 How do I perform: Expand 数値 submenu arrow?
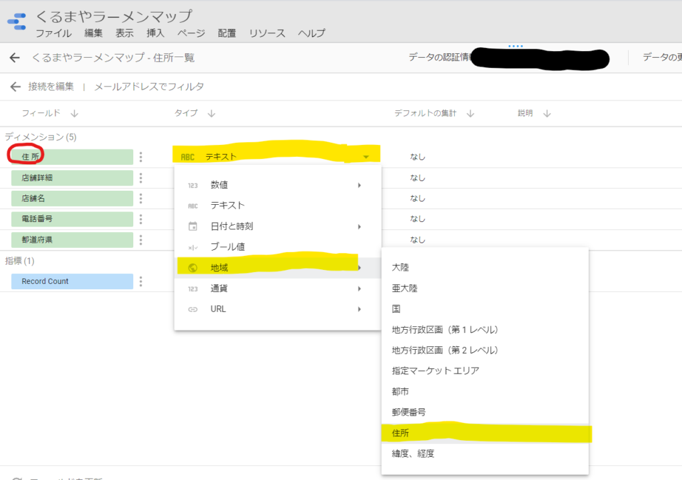(359, 185)
